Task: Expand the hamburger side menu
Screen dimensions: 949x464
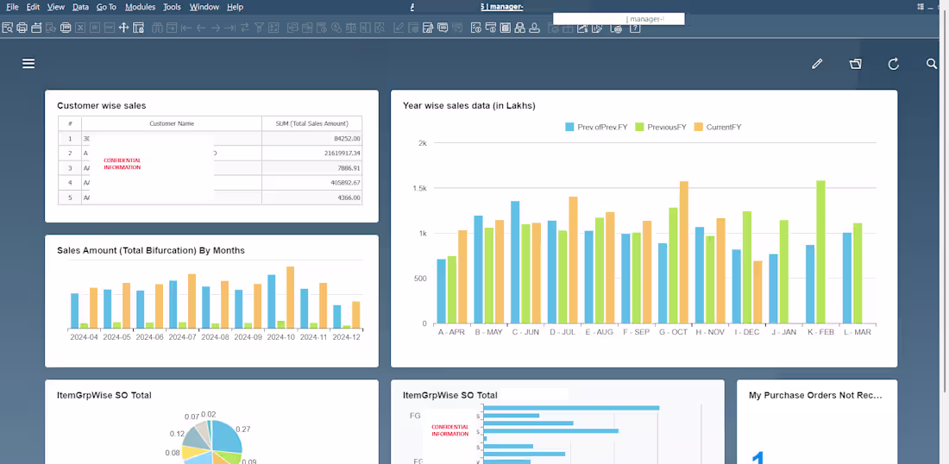Action: point(28,64)
